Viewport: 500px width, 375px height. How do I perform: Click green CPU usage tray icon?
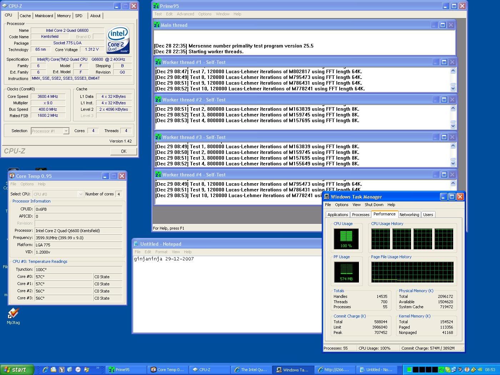(x=409, y=370)
